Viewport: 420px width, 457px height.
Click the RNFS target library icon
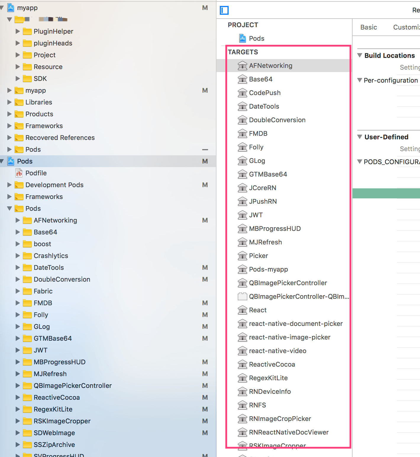tap(243, 405)
